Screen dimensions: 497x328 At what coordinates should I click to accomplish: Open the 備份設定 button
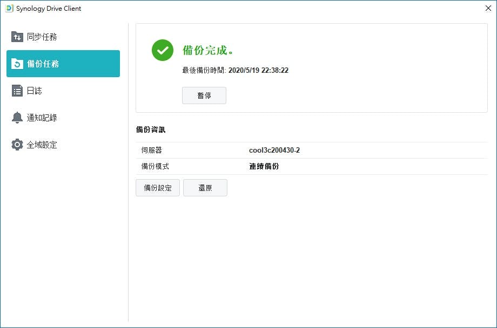pyautogui.click(x=157, y=188)
